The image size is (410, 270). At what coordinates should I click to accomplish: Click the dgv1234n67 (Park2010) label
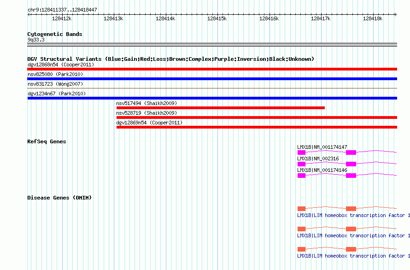click(x=57, y=94)
